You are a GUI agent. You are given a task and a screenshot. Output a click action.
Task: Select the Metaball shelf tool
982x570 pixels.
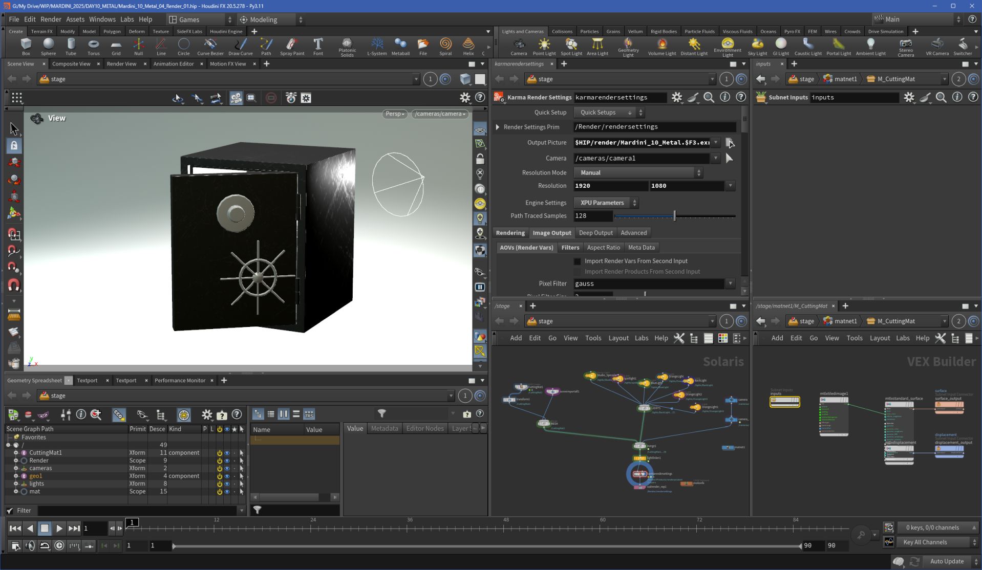click(x=400, y=46)
